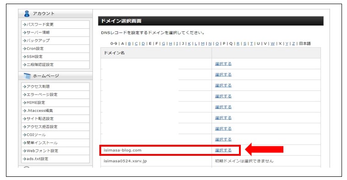Filter domains by letter O
The height and width of the screenshot is (180, 347).
click(217, 43)
